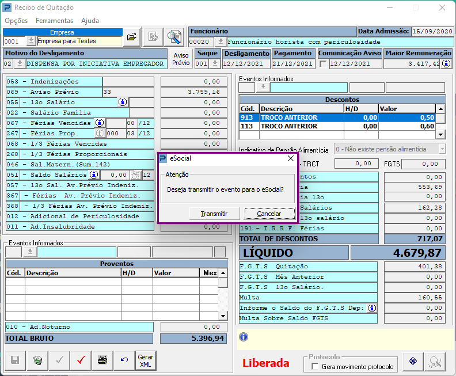
Task: Click the TOTAL BRUTO value 5.396,94
Action: click(x=193, y=339)
